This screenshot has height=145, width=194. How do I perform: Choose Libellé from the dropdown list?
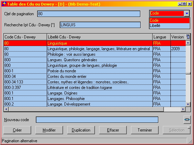click(x=169, y=26)
